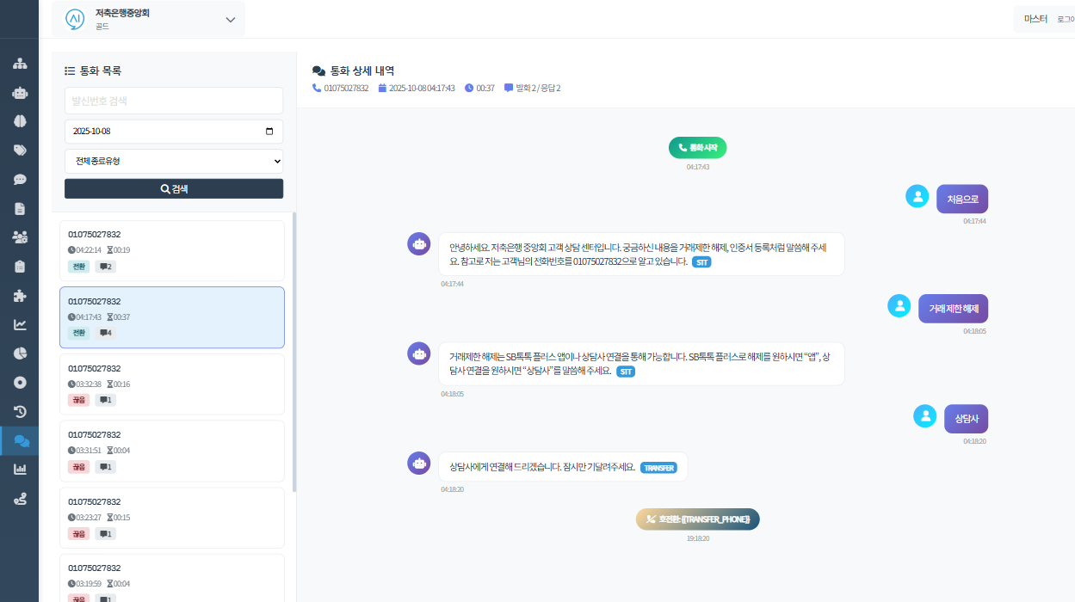This screenshot has height=602, width=1075.
Task: Click the bot avatar beside 거래제한 해제는 message
Action: tap(419, 353)
